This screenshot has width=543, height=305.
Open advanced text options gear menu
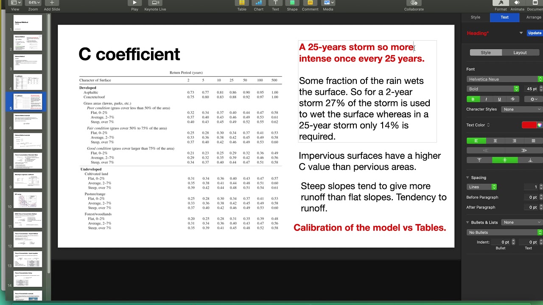[x=533, y=99]
